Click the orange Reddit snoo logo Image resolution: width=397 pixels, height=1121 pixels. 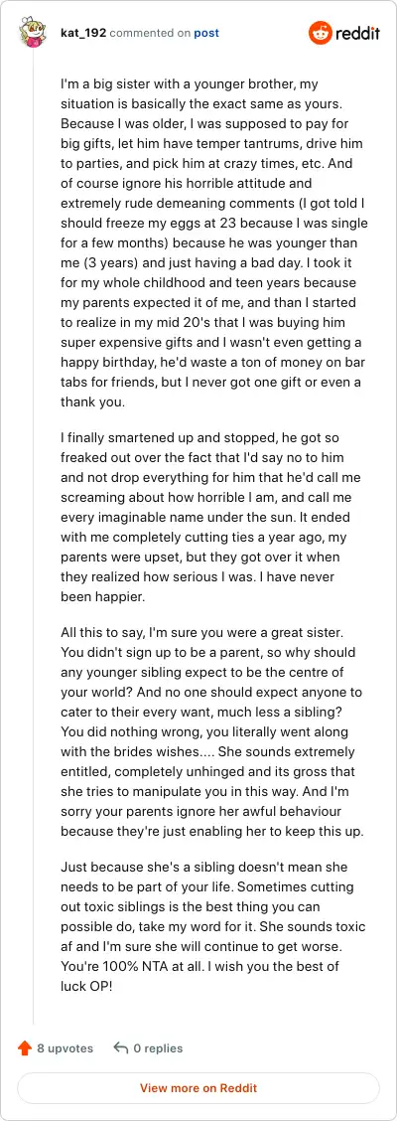(320, 33)
